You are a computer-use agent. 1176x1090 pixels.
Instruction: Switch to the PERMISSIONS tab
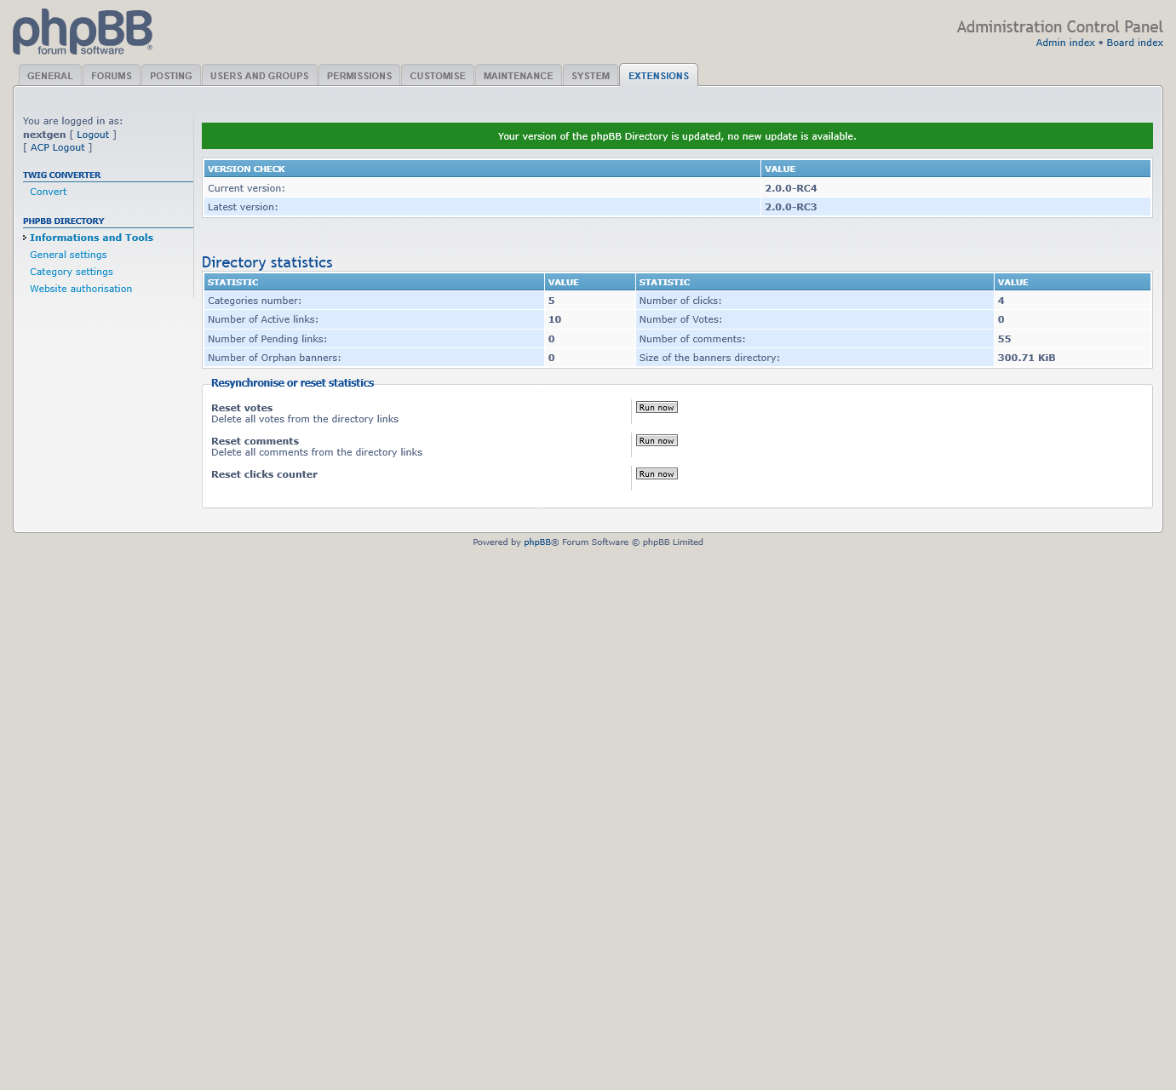pyautogui.click(x=359, y=75)
